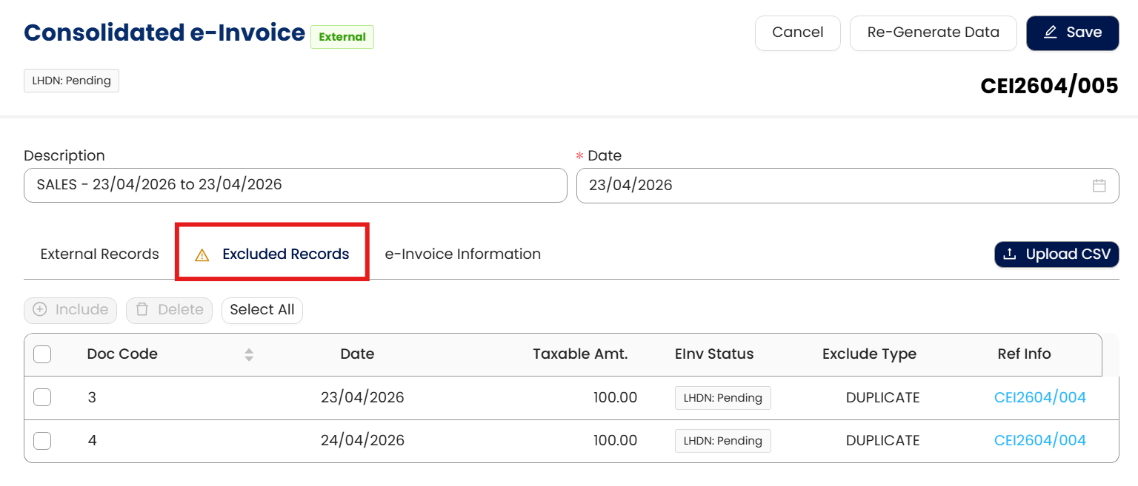Viewport: 1138px width, 486px height.
Task: Toggle the header select-all checkbox
Action: 43,354
